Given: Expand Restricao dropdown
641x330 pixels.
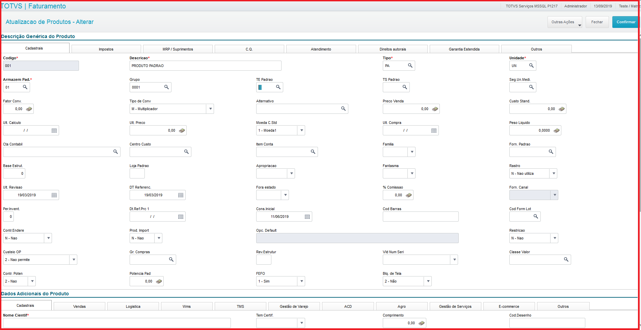Looking at the screenshot, I should pos(554,238).
